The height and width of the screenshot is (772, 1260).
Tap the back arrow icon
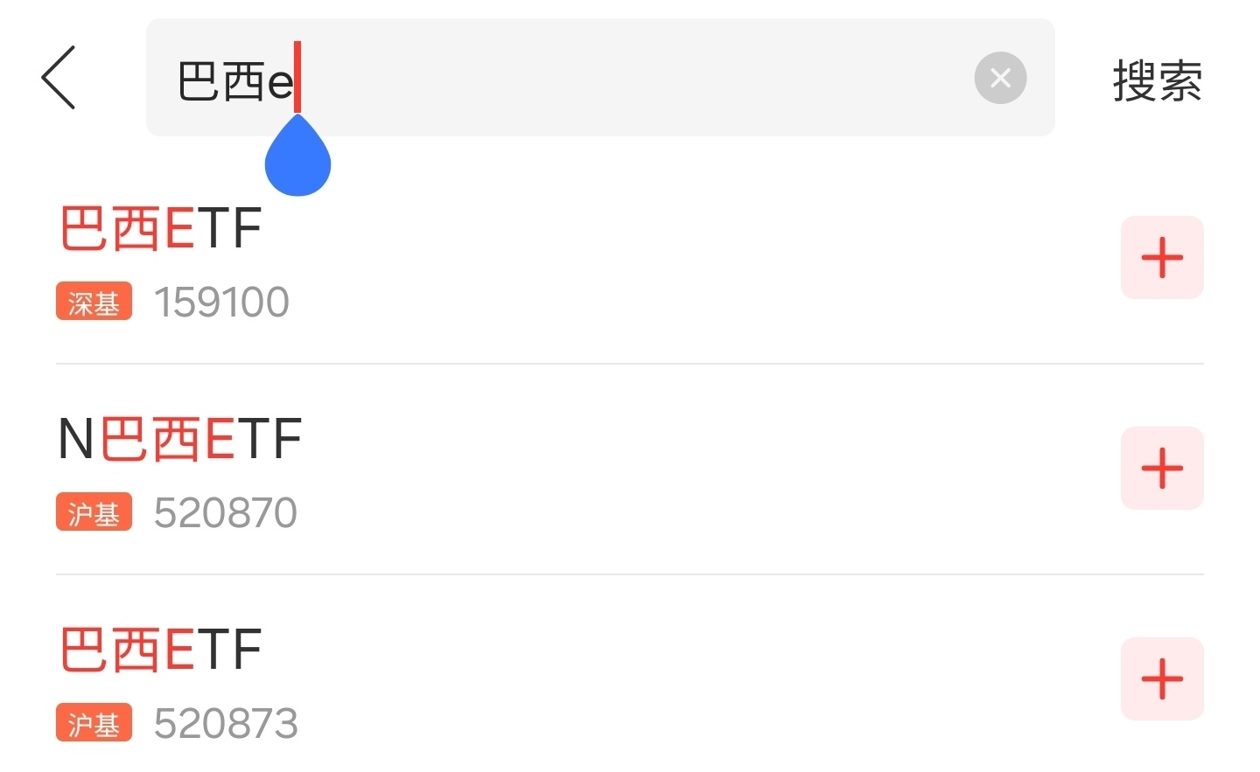(x=59, y=78)
